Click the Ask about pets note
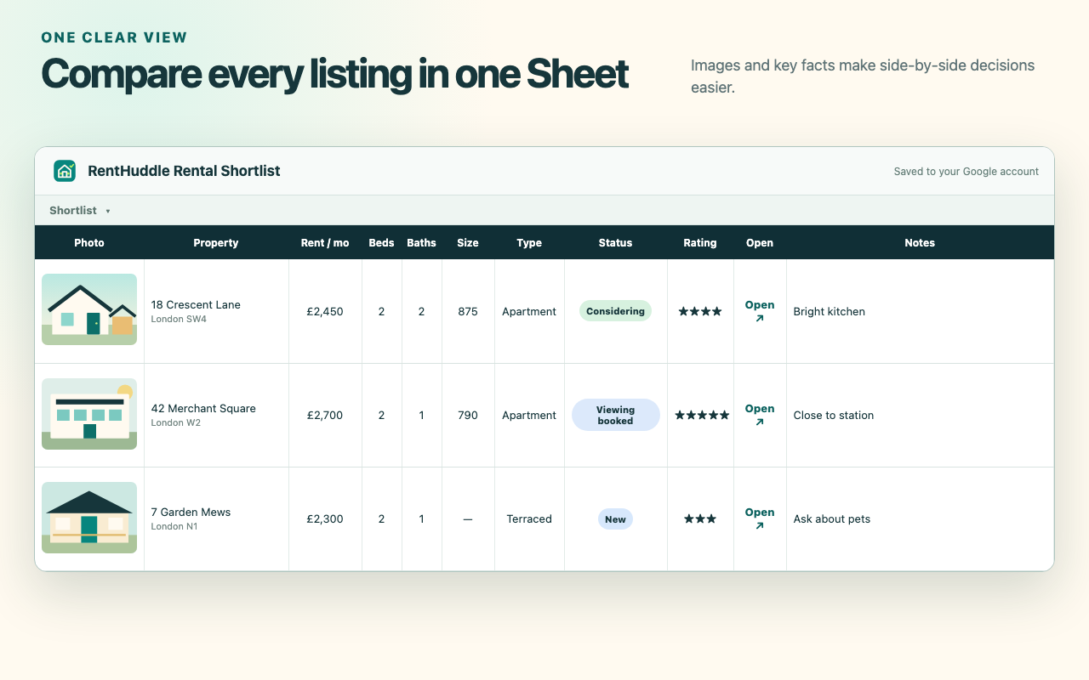The image size is (1089, 680). (x=832, y=519)
